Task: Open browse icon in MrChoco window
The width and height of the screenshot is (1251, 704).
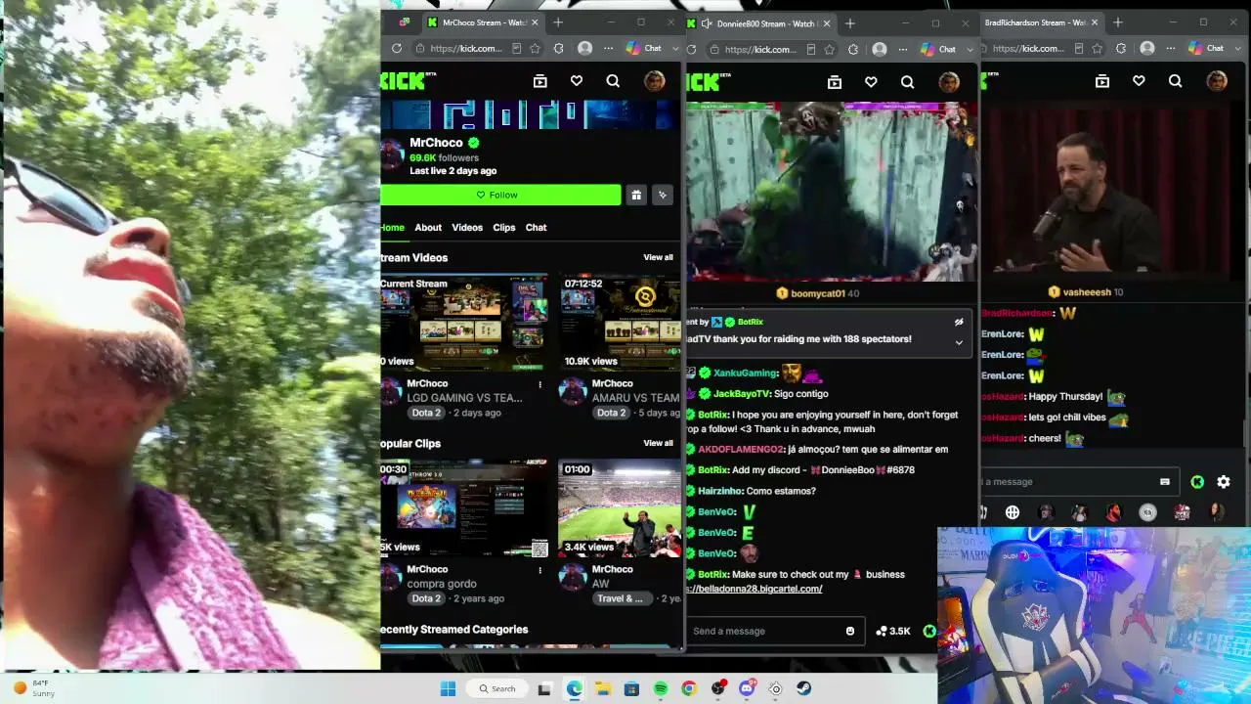Action: (x=539, y=81)
